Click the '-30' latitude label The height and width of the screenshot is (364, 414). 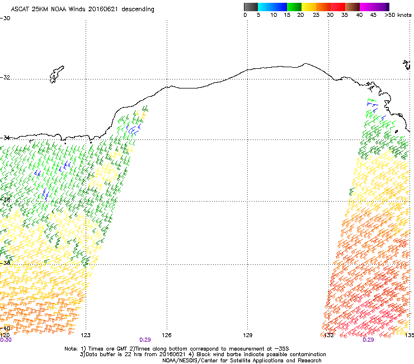point(5,18)
